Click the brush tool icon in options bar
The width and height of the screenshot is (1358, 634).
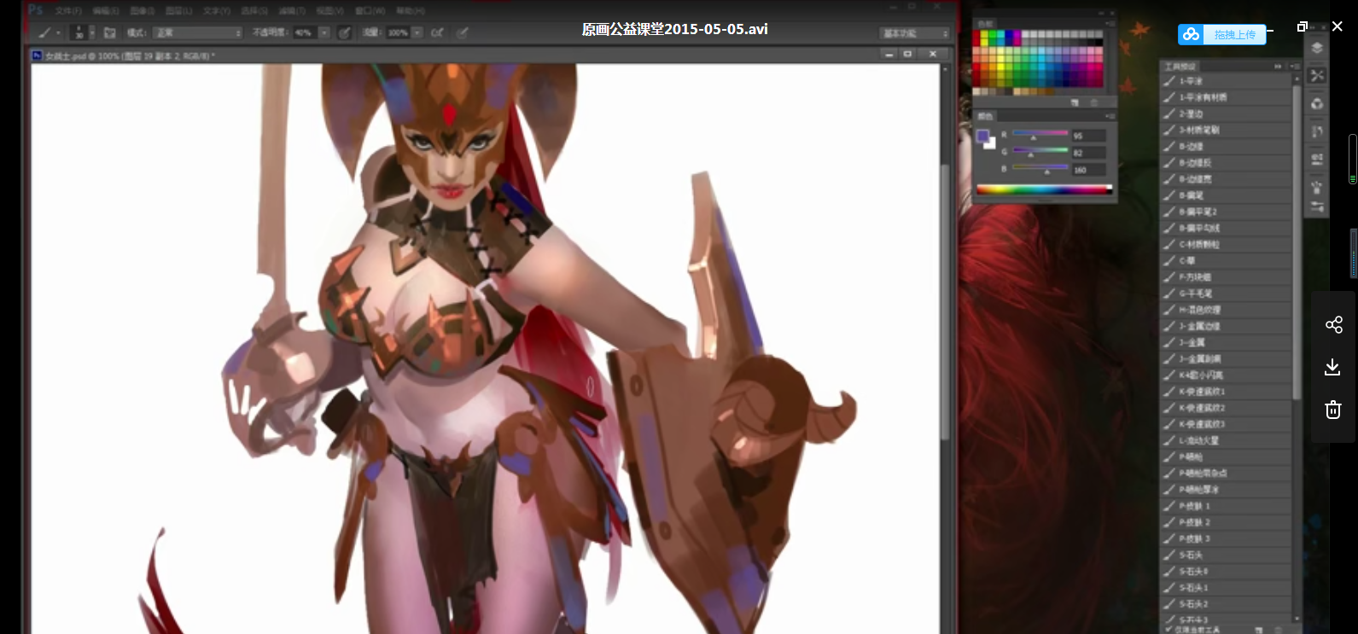coord(44,33)
